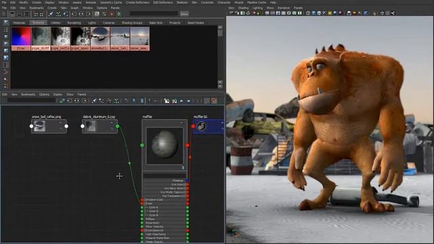Open the main Modify menu

(x=24, y=3)
